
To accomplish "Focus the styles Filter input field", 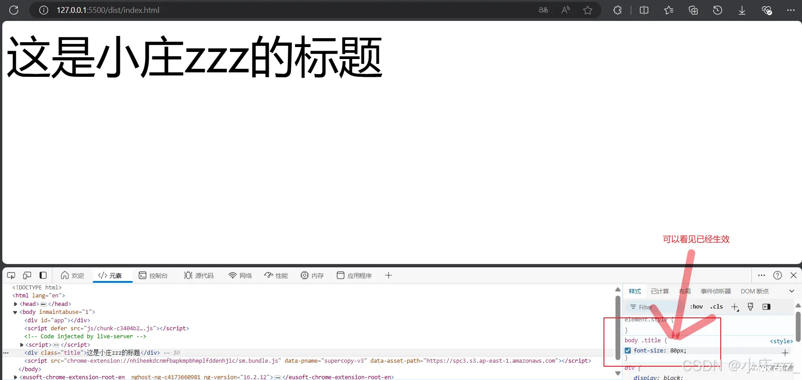I will [x=655, y=307].
